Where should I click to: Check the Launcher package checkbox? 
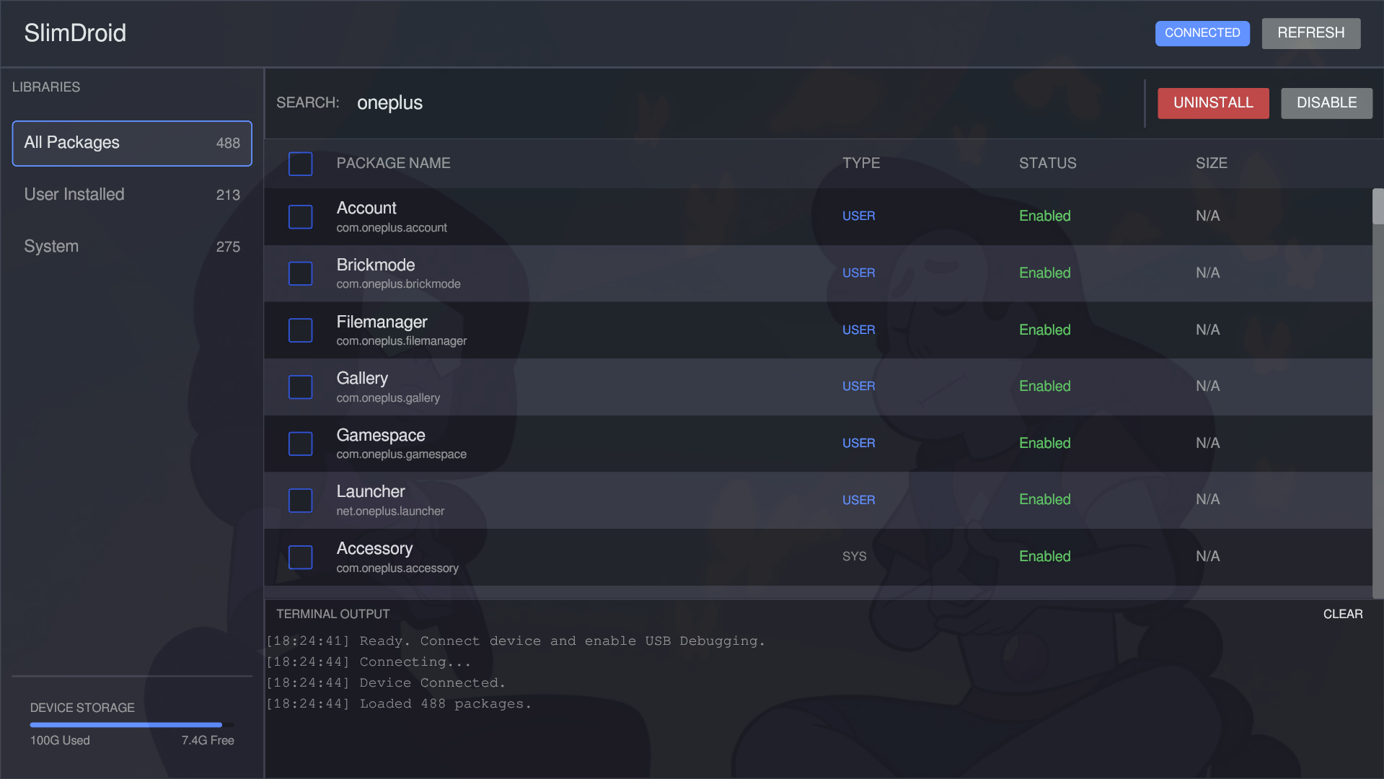(300, 501)
